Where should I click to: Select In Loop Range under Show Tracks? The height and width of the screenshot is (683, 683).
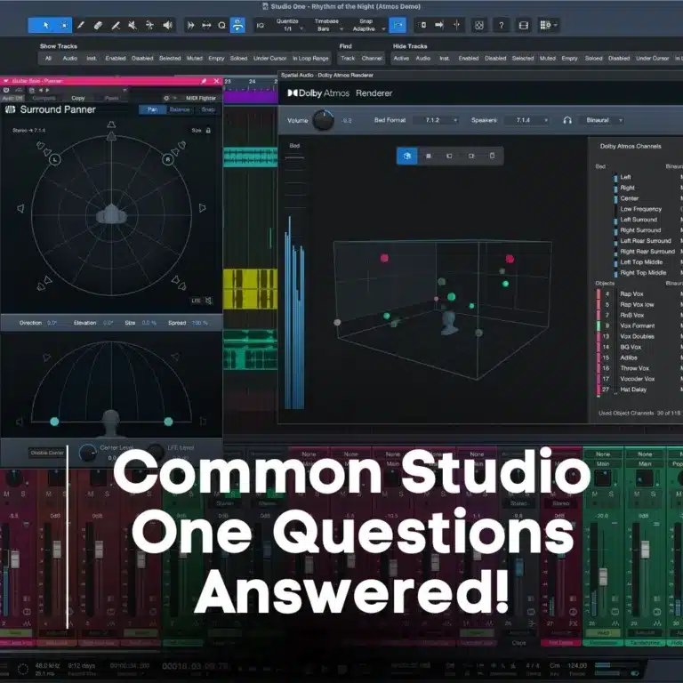(x=310, y=59)
